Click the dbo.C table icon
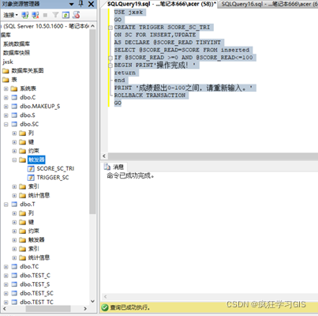Screen dimensions: 318x316 (14, 98)
